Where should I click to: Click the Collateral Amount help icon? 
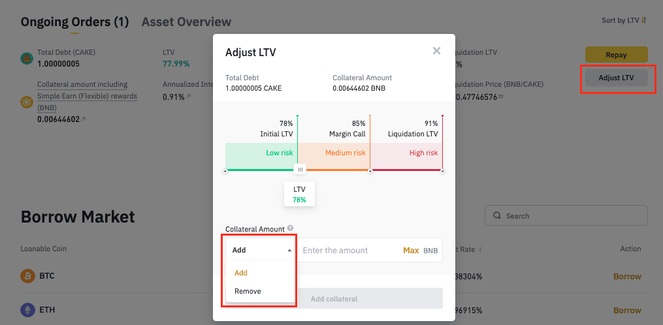pos(290,228)
